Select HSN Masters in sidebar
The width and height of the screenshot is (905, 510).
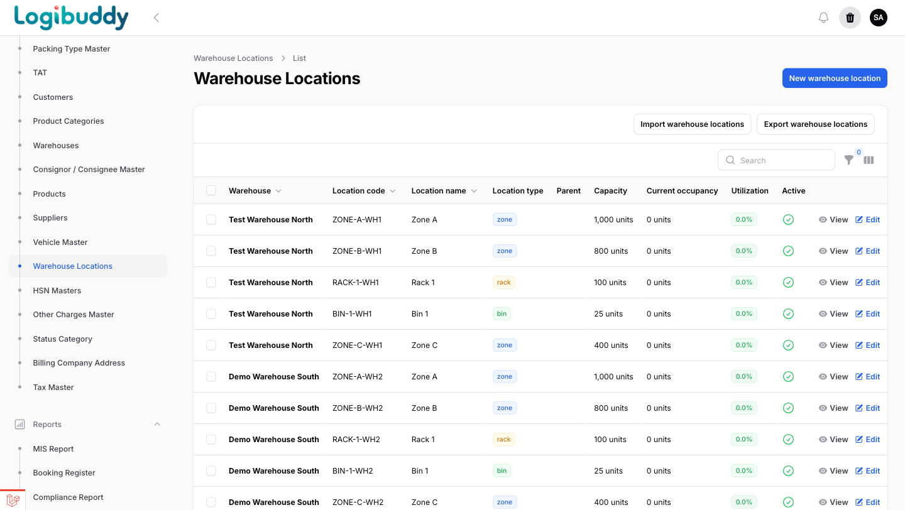pyautogui.click(x=57, y=291)
